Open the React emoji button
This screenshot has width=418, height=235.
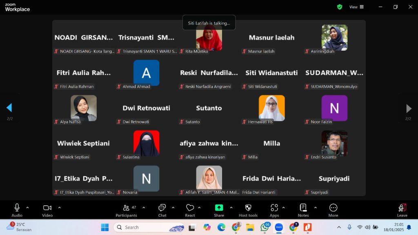coord(190,210)
